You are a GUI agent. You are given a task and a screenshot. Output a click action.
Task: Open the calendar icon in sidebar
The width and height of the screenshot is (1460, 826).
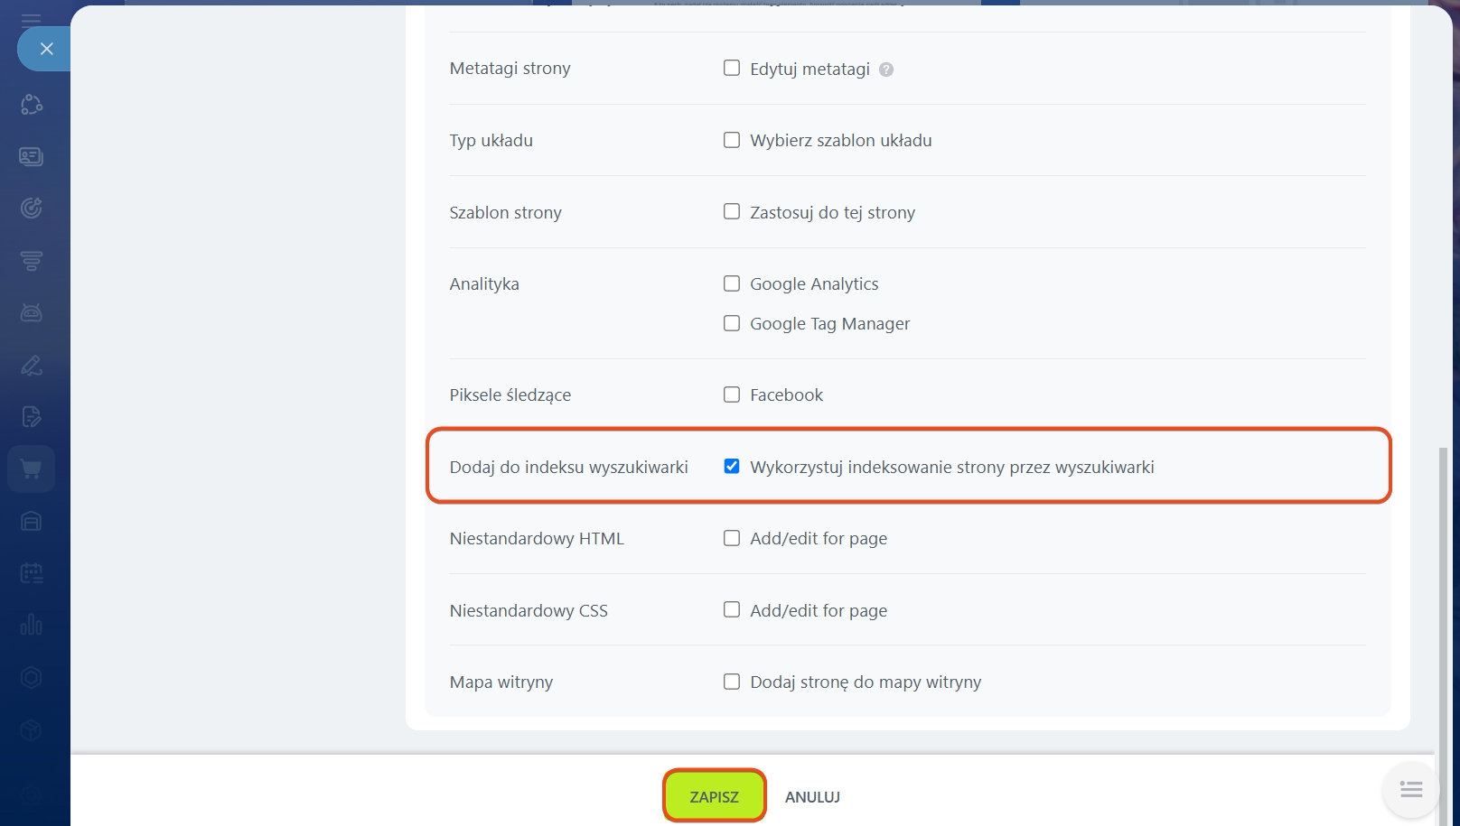(x=32, y=573)
